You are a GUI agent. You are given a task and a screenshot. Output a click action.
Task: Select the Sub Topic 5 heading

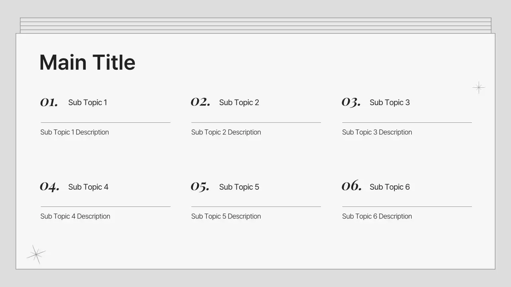point(239,187)
